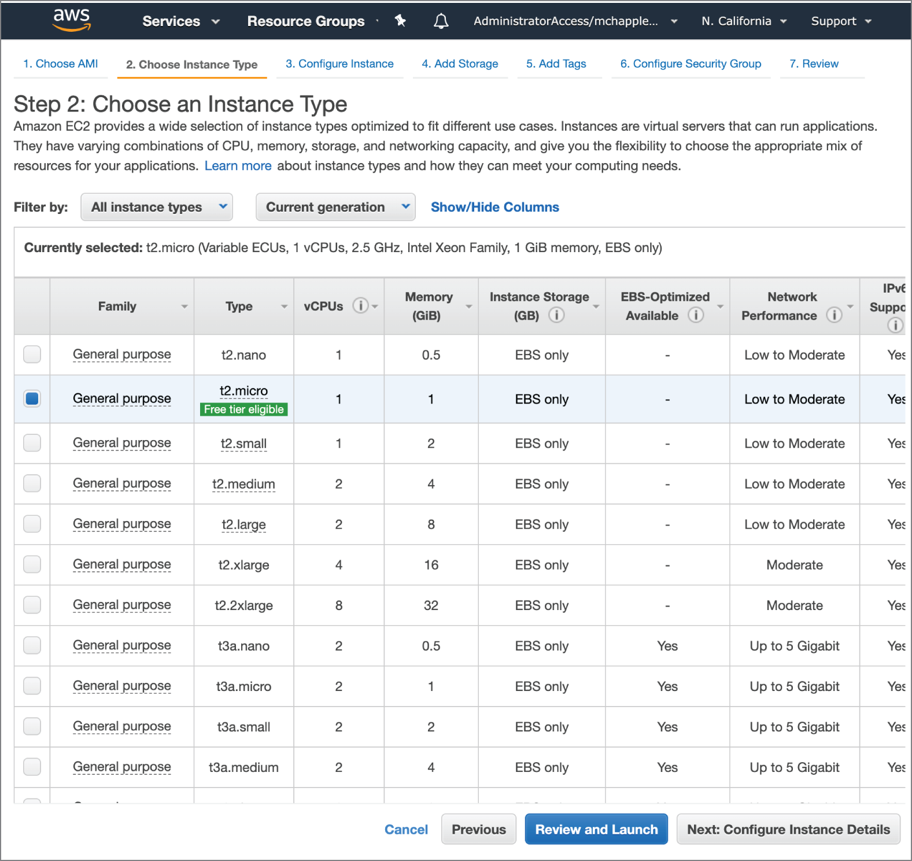Open the Current generation filter dropdown
Screen dimensions: 912x861
[x=335, y=207]
